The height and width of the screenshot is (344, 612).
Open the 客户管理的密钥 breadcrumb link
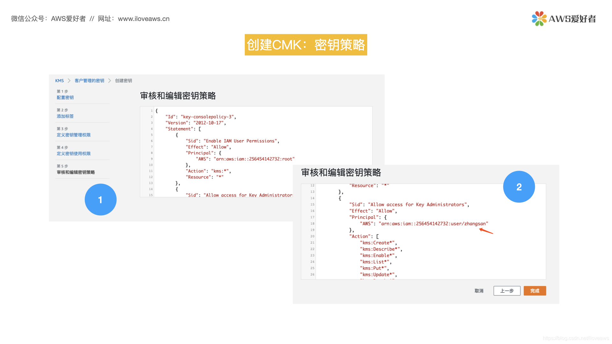click(89, 81)
